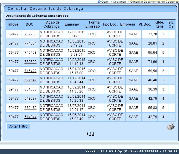Screen dimensions: 179x154
Task: Click the version text in status bar
Action: click(131, 151)
